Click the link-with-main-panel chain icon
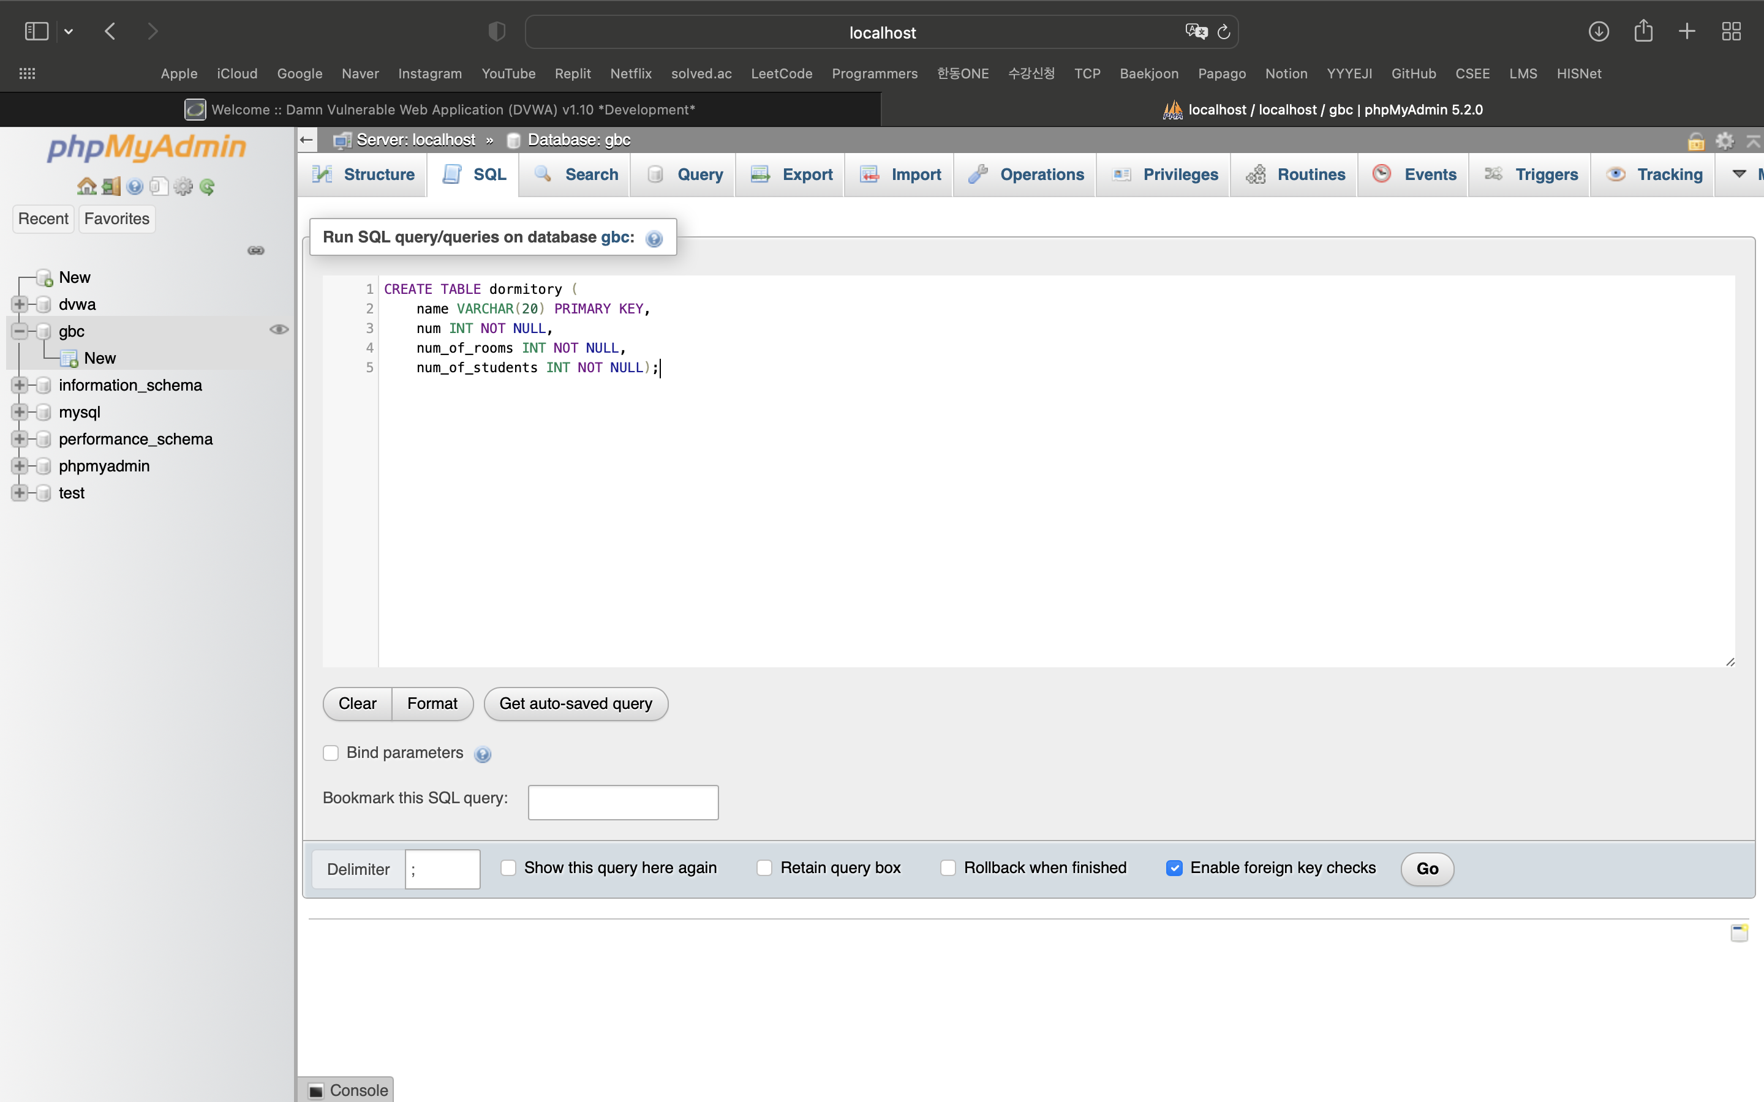This screenshot has width=1764, height=1102. coord(256,250)
